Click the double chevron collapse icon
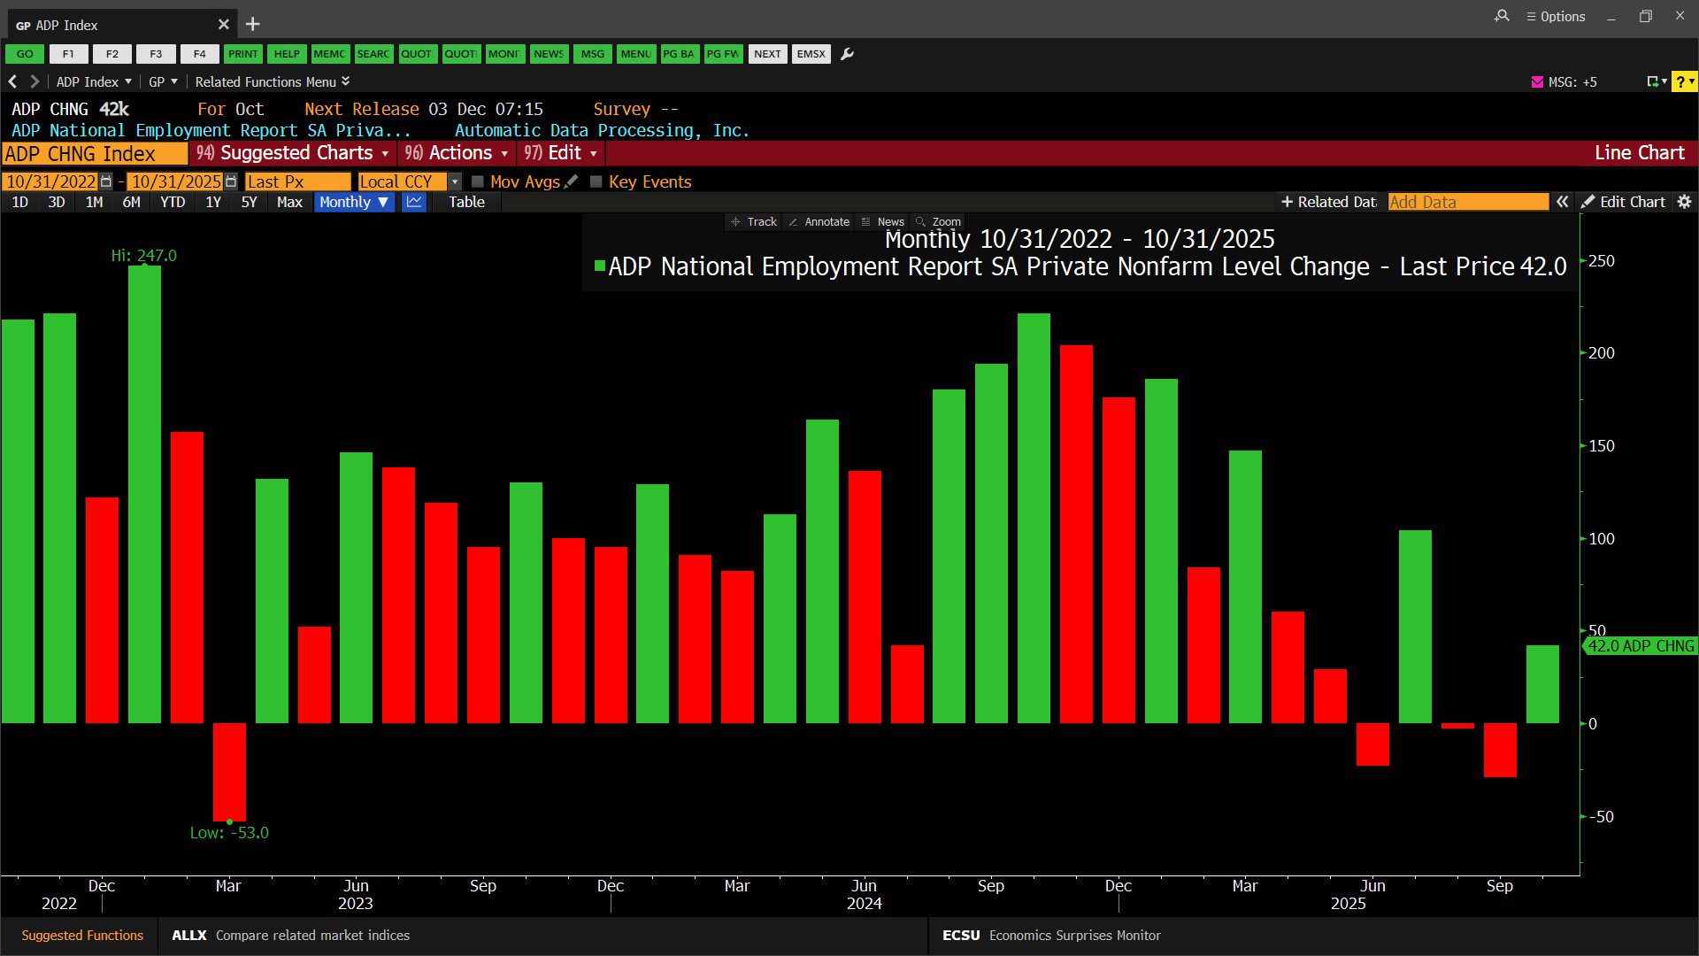 coord(1563,202)
